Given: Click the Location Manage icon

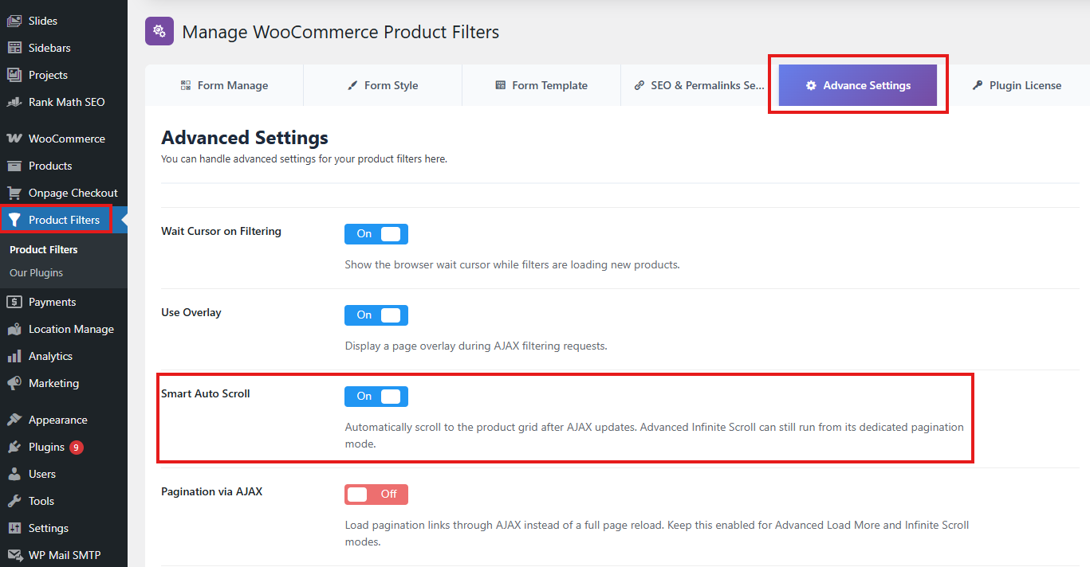Looking at the screenshot, I should pos(14,329).
